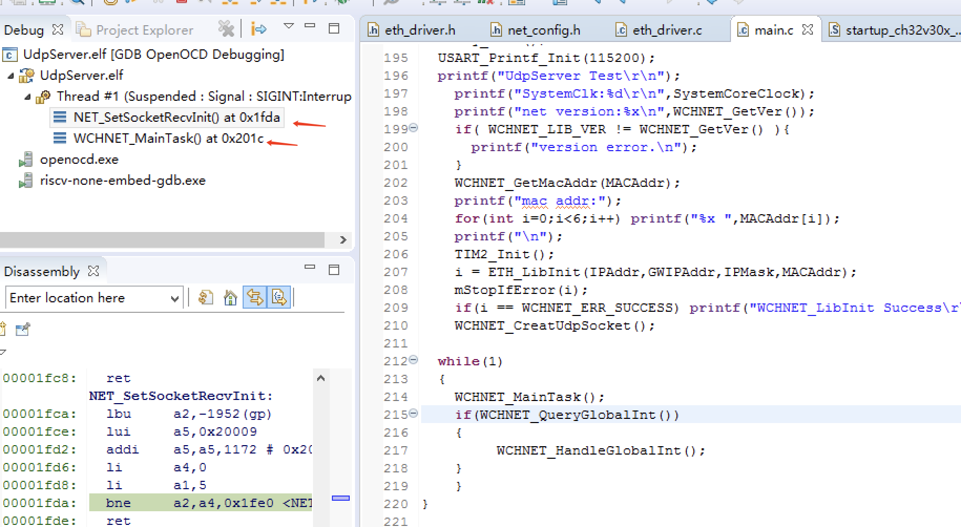The width and height of the screenshot is (961, 527).
Task: Click the startup file assembly icon
Action: [x=834, y=30]
